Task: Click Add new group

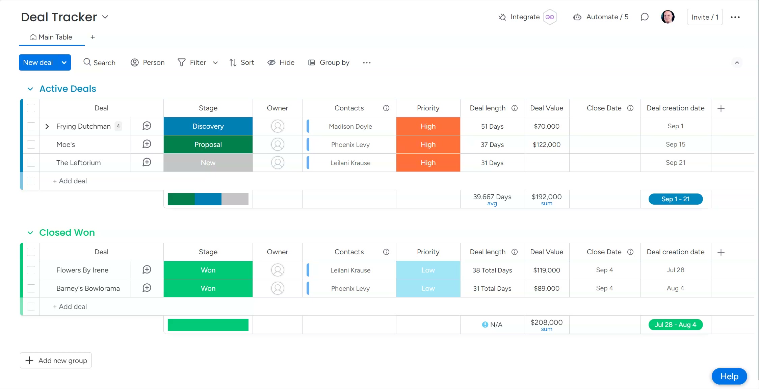Action: pyautogui.click(x=55, y=360)
